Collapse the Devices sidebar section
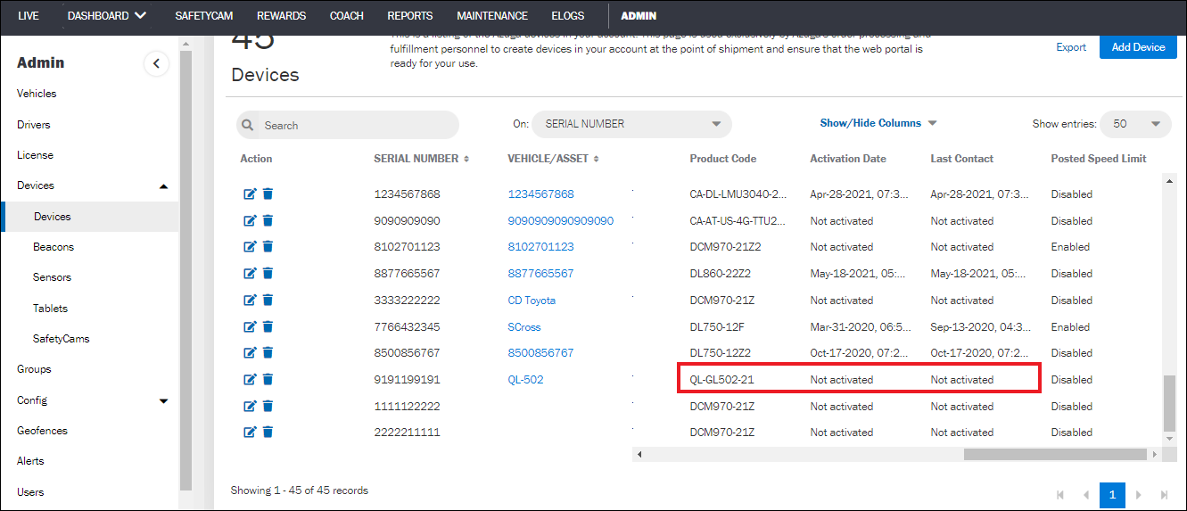 (x=163, y=186)
